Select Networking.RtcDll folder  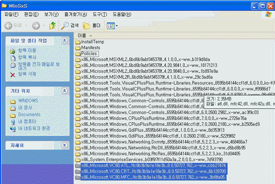(x=163, y=148)
